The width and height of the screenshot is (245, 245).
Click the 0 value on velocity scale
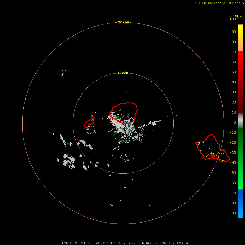point(235,122)
